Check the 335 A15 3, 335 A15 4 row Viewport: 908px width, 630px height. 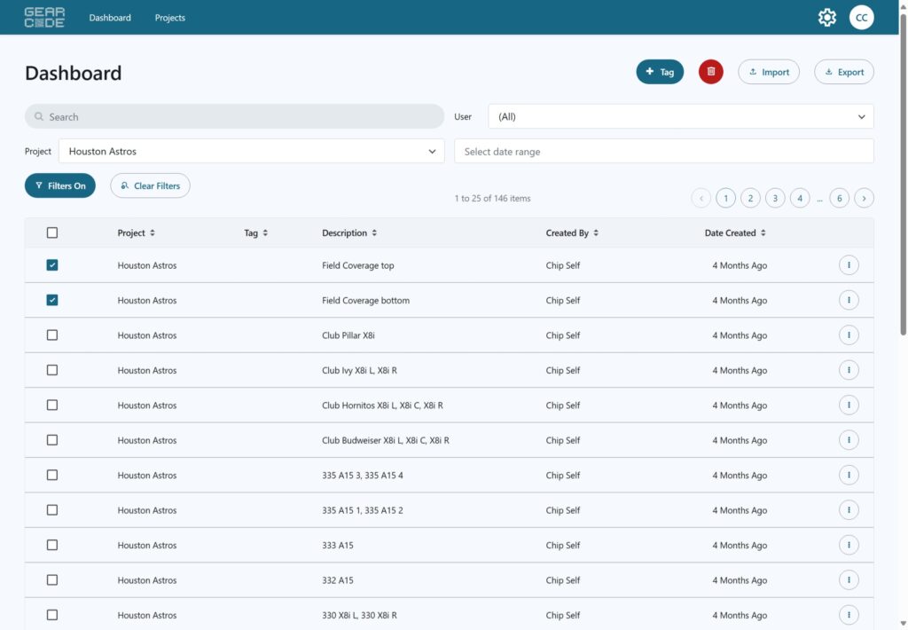click(x=52, y=475)
